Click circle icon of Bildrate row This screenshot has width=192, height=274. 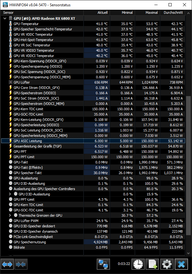tap(11, 247)
